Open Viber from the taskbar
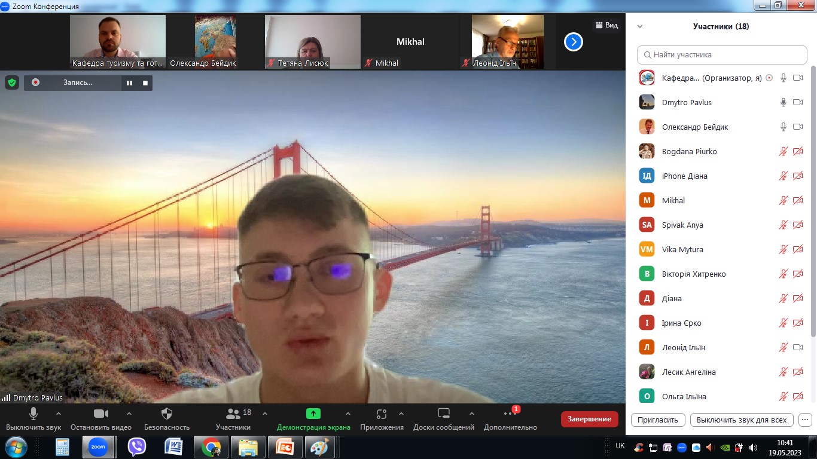Screen dimensions: 817x459 point(137,446)
